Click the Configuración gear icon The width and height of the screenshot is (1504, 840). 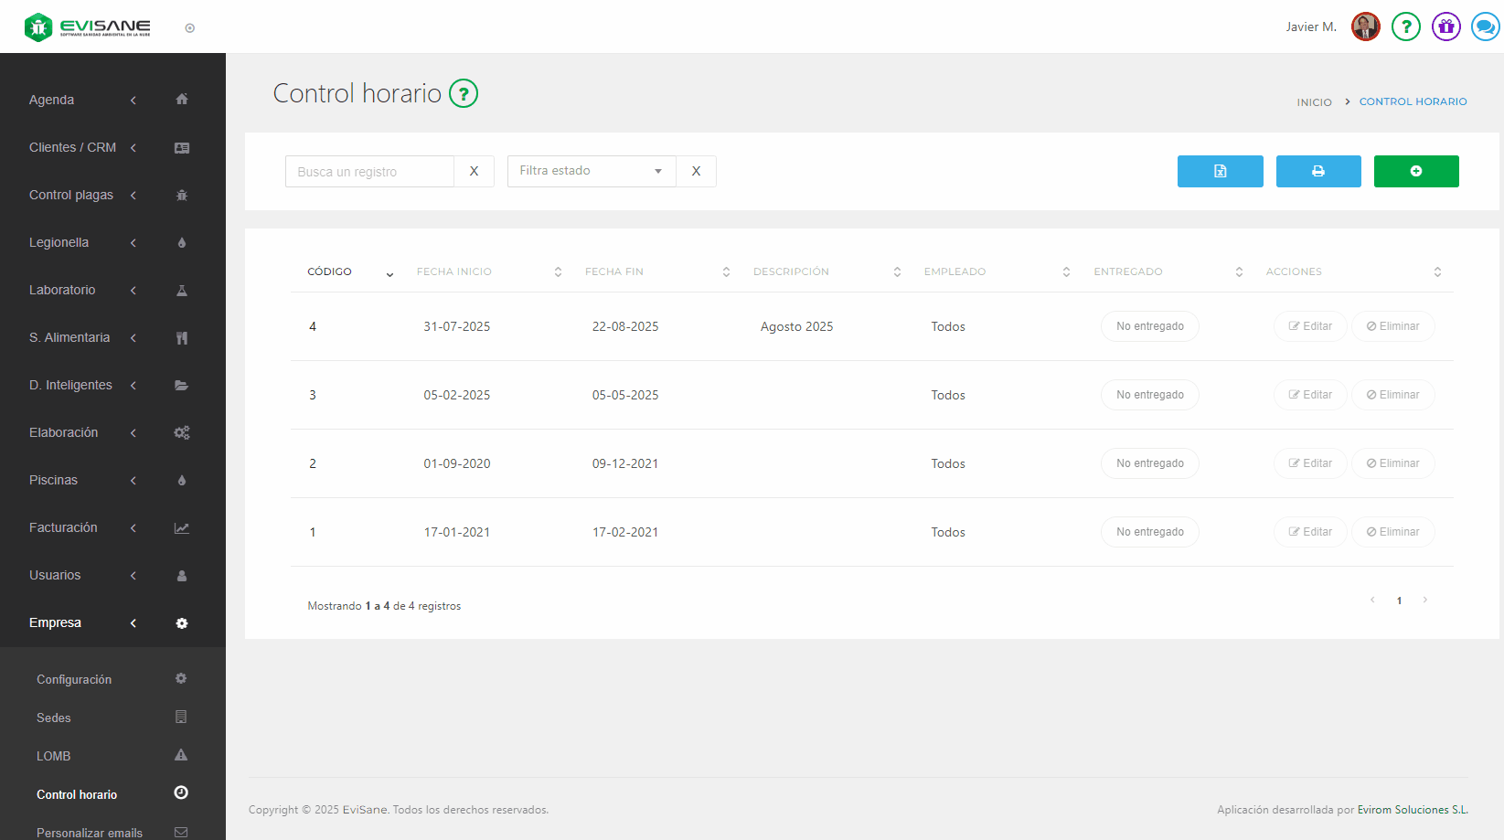pyautogui.click(x=181, y=678)
